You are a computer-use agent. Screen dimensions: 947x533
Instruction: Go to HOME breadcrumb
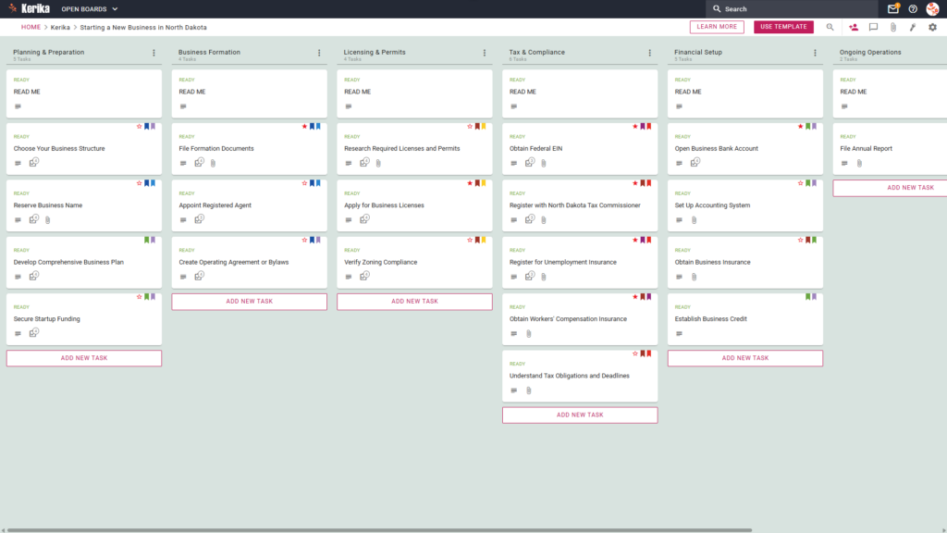click(31, 27)
